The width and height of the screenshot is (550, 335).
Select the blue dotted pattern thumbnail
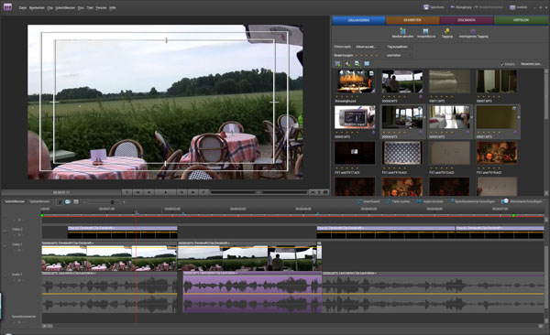(402, 153)
